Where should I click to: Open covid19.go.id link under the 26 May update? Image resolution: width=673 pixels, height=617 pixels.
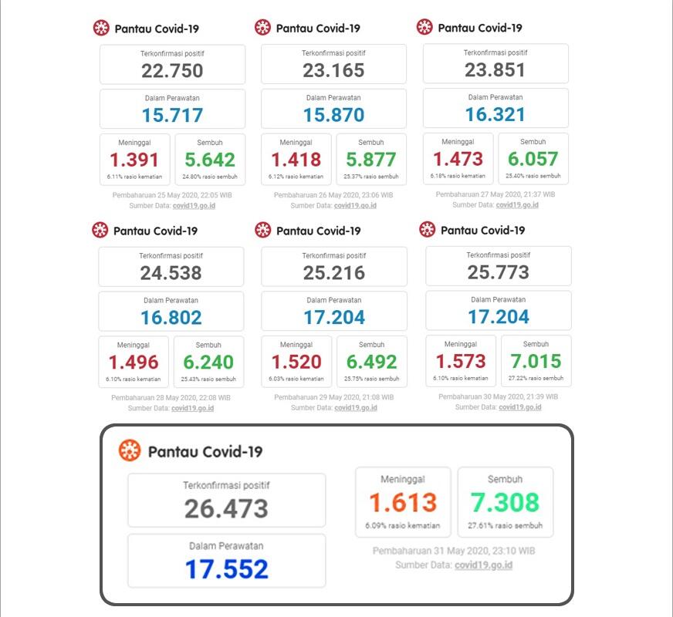355,206
